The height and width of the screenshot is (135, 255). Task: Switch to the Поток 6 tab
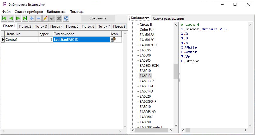(88, 27)
